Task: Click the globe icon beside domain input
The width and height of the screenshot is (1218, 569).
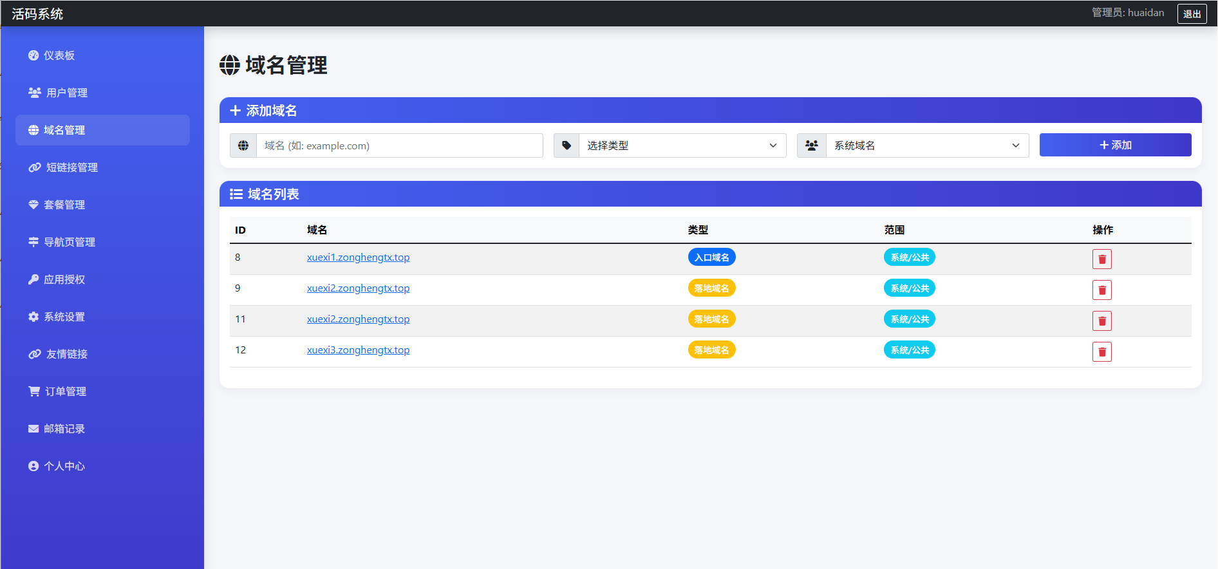Action: point(243,145)
